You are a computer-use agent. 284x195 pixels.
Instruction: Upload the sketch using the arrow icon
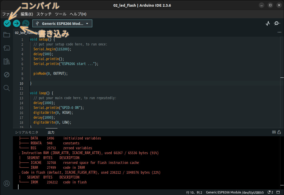16,23
